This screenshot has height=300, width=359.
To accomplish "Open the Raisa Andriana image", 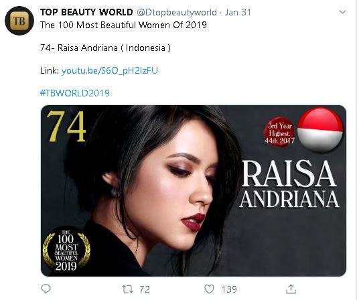I will [194, 191].
